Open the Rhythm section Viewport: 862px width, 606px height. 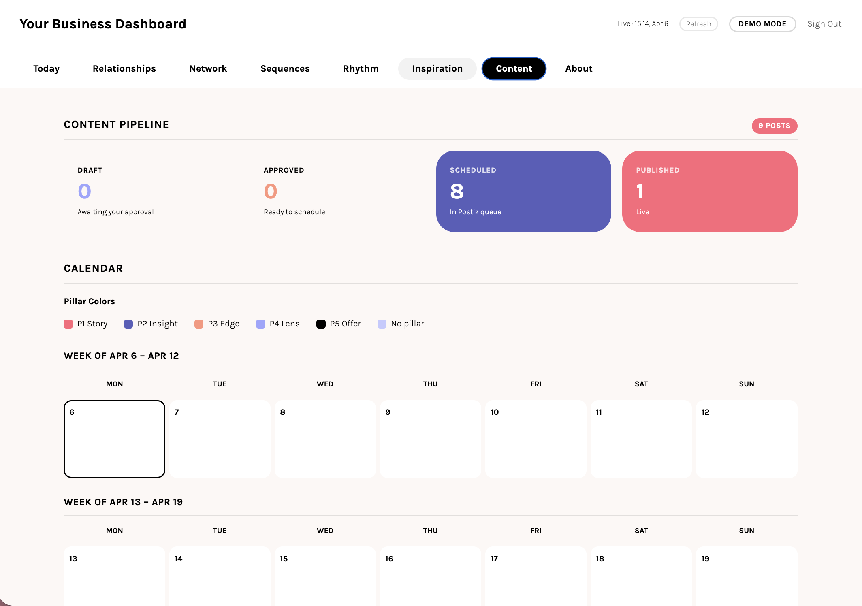point(361,68)
